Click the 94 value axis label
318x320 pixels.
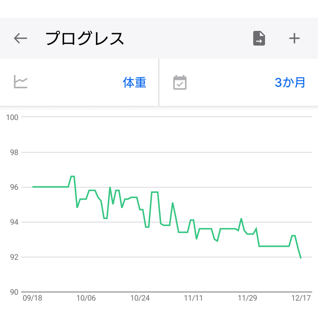pos(14,222)
